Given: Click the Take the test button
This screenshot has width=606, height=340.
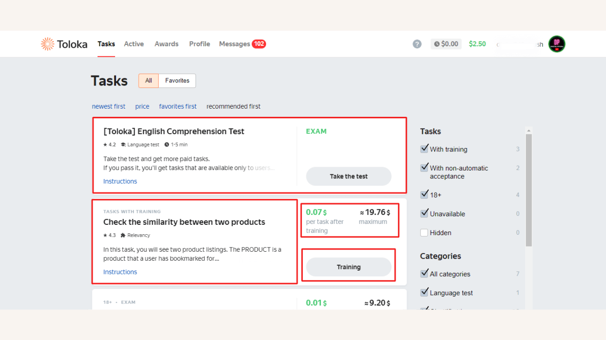Looking at the screenshot, I should pyautogui.click(x=349, y=176).
